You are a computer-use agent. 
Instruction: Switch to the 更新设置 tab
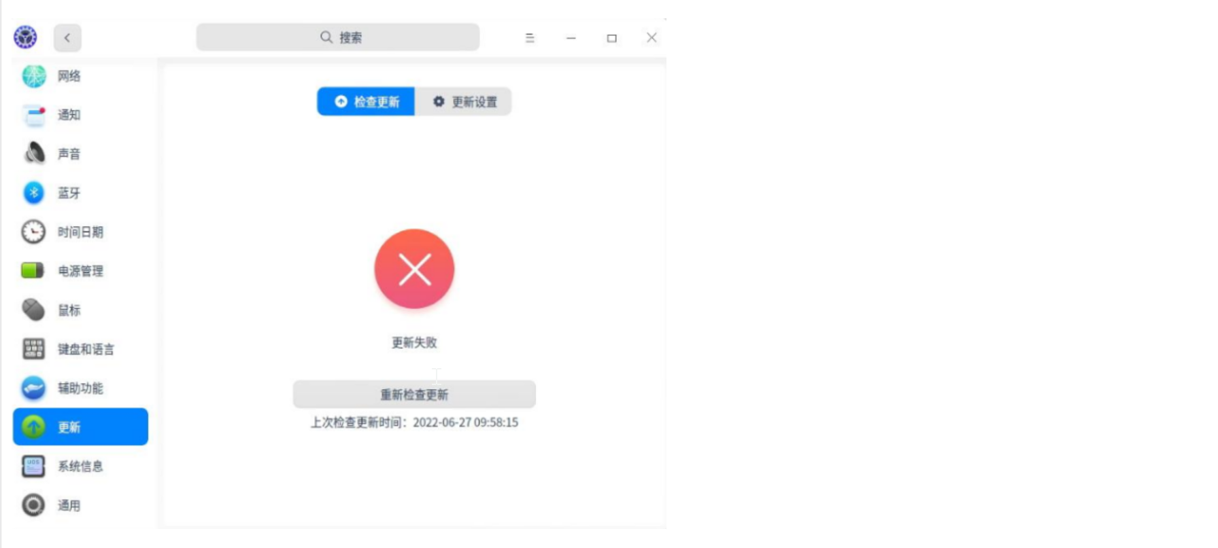[x=463, y=101]
